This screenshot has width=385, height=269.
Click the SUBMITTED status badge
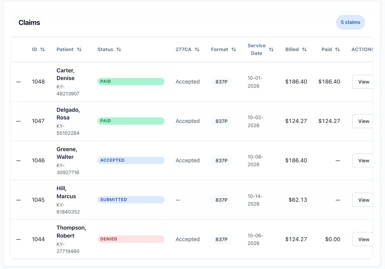pos(131,200)
